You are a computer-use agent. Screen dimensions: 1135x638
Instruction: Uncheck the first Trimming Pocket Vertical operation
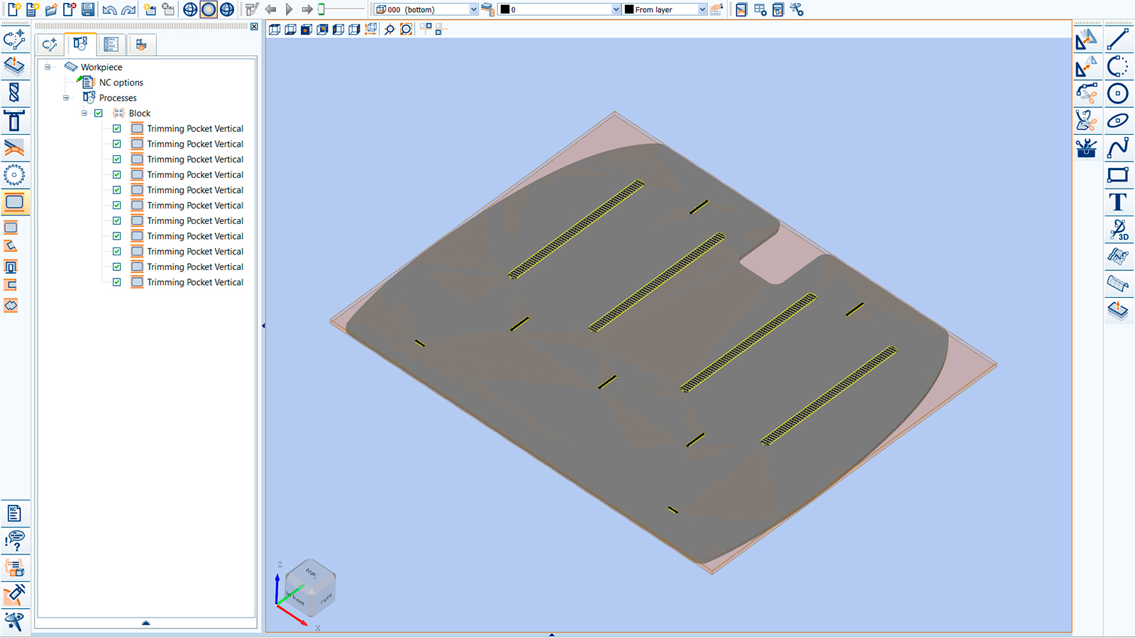117,128
